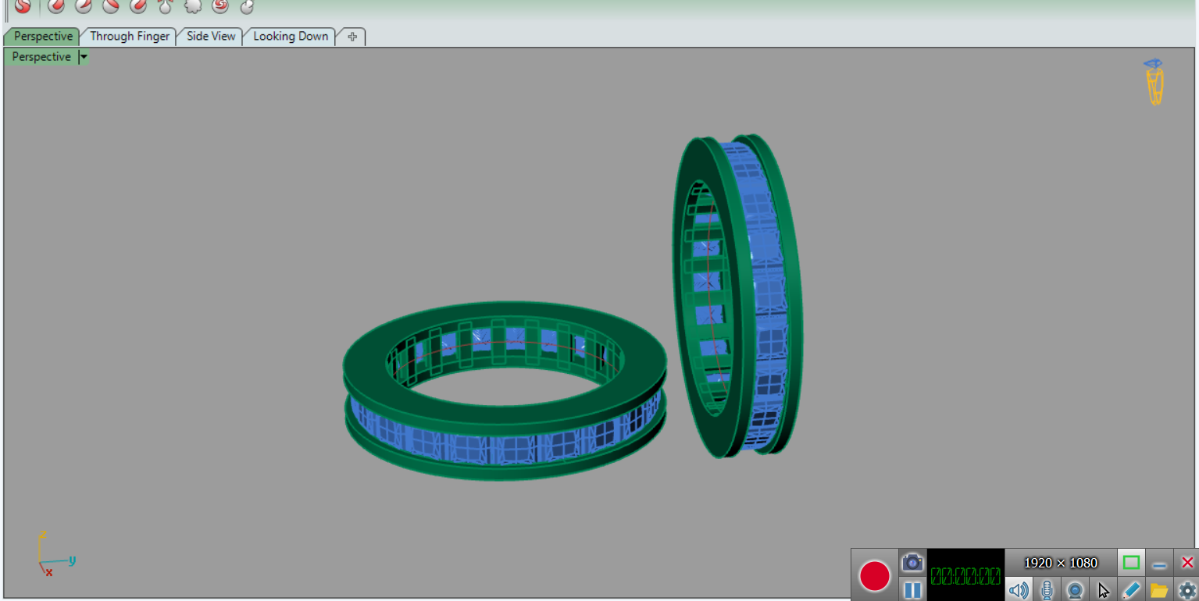Click the swirl S icon at toolbar start
The height and width of the screenshot is (601, 1199).
pyautogui.click(x=22, y=7)
